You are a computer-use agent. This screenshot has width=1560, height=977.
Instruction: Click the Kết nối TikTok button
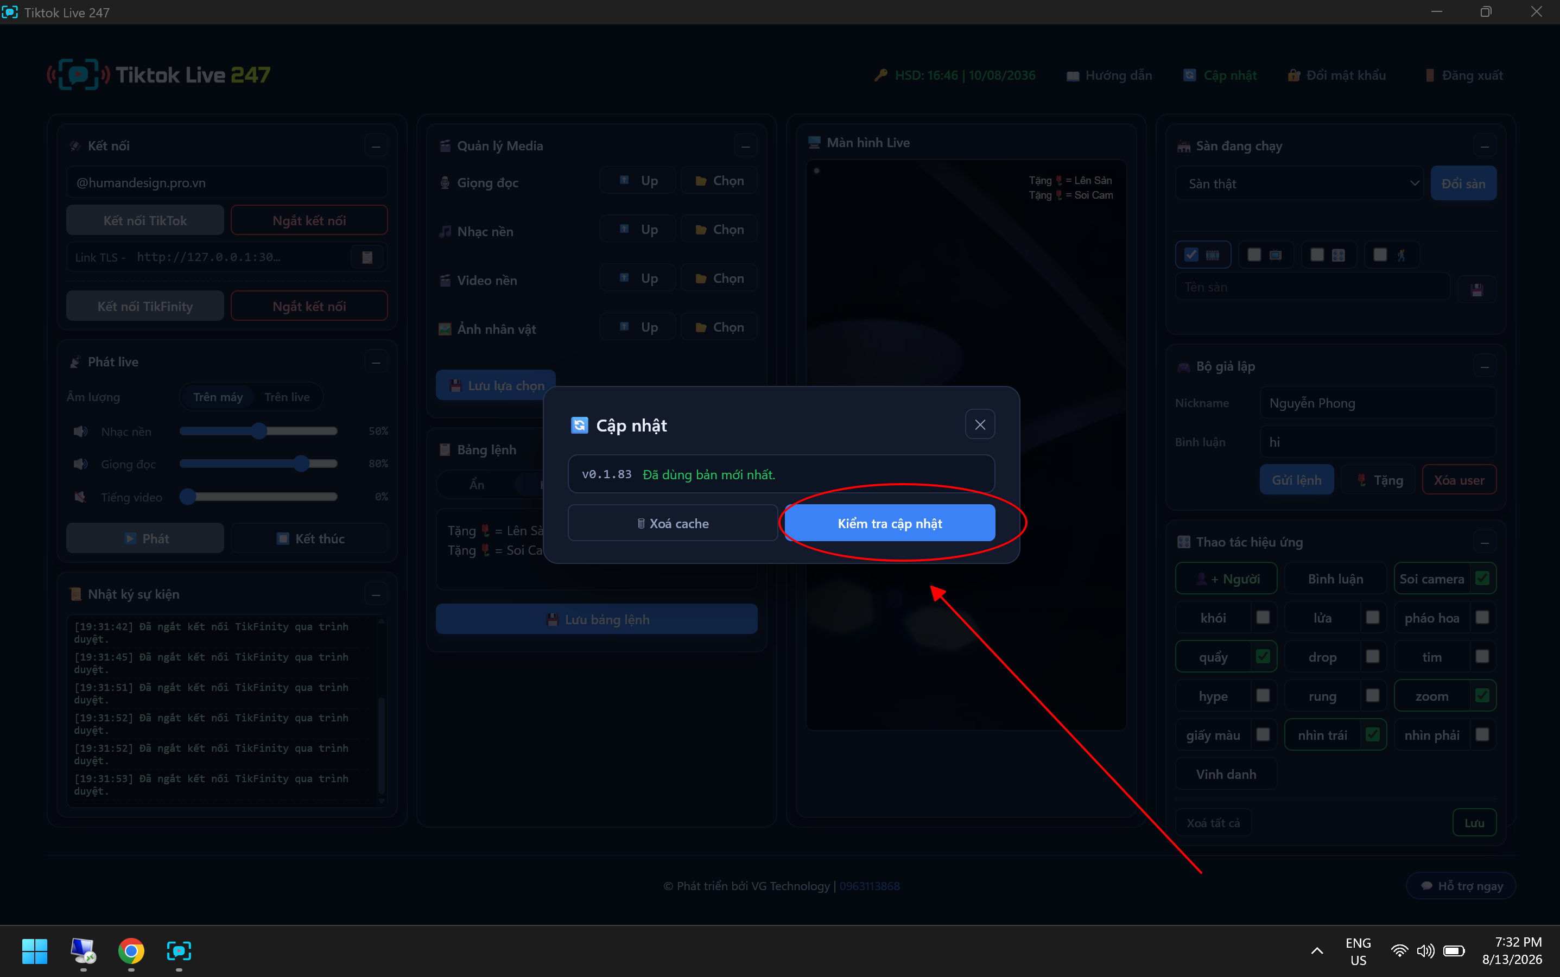coord(145,220)
